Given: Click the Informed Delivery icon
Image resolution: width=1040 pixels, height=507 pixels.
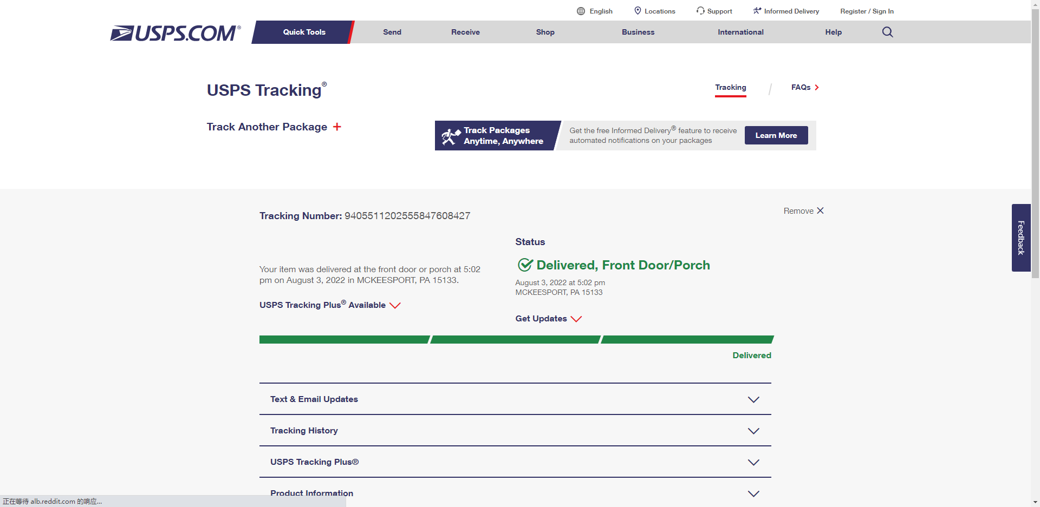Looking at the screenshot, I should point(757,11).
